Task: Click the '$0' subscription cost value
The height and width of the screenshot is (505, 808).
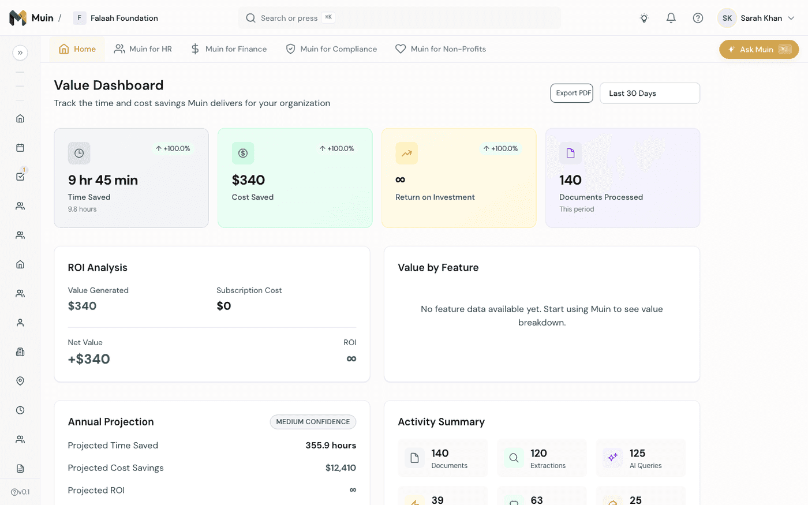Action: click(x=224, y=306)
